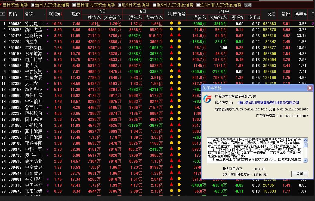Click scroll down arrow in license text

click(305, 160)
